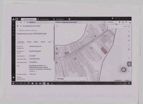
Task: Zoom out the map with minus icon
Action: pyautogui.click(x=129, y=76)
